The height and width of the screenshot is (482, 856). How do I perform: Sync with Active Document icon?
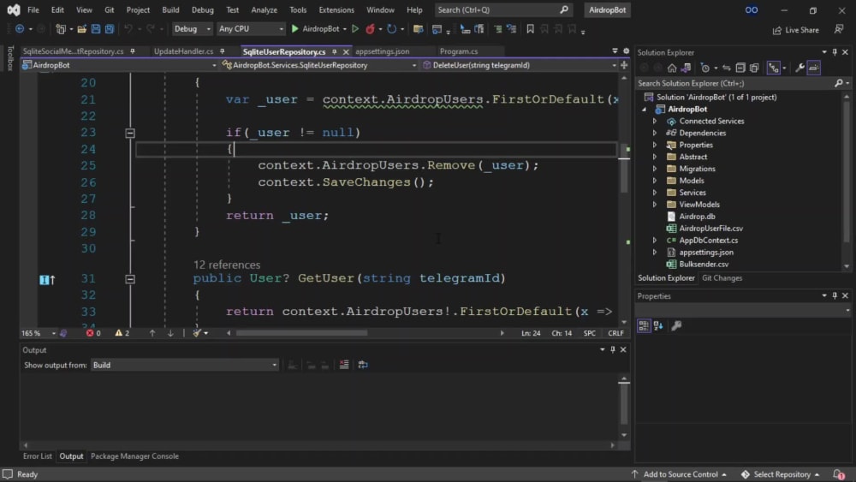click(x=726, y=68)
